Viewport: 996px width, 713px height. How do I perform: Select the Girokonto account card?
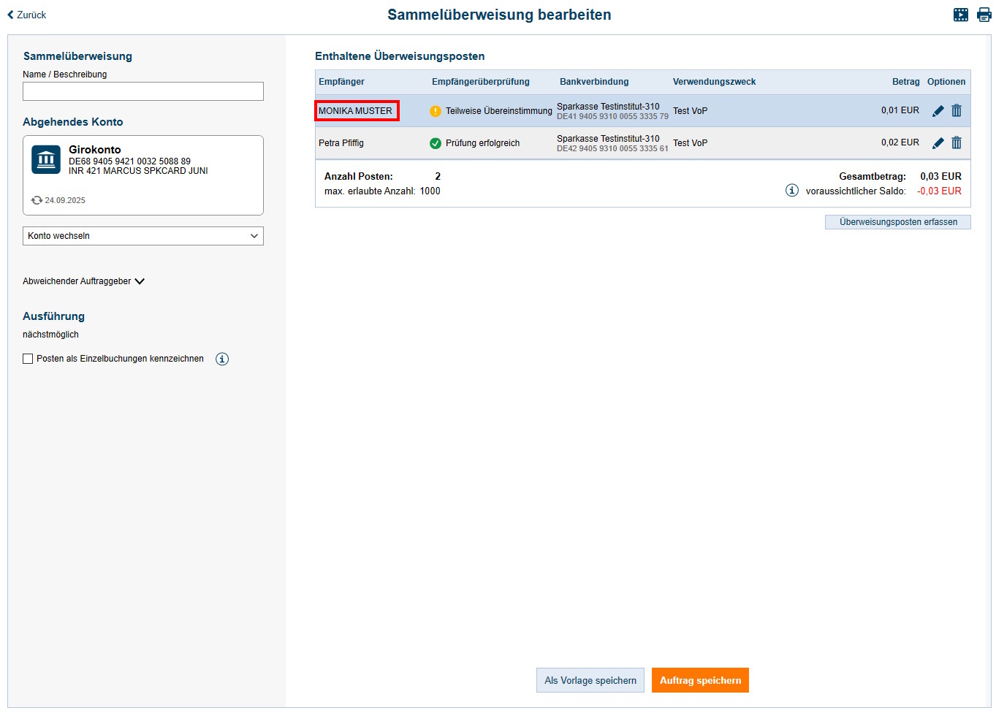click(x=143, y=175)
